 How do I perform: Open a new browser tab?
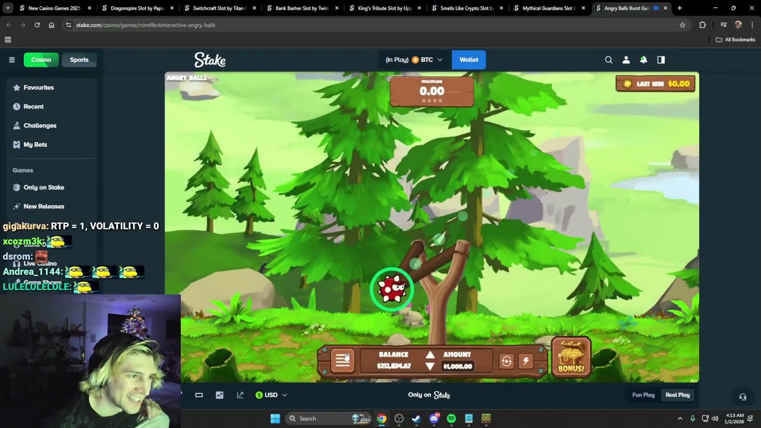(x=680, y=8)
